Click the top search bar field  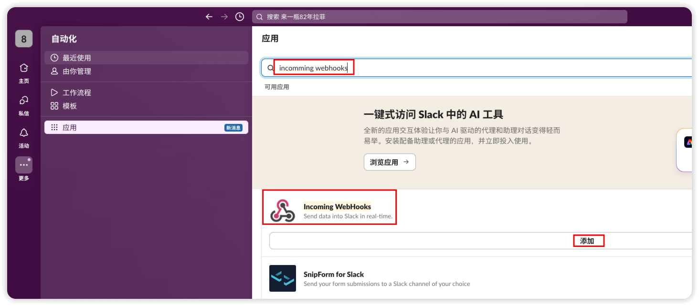[439, 17]
